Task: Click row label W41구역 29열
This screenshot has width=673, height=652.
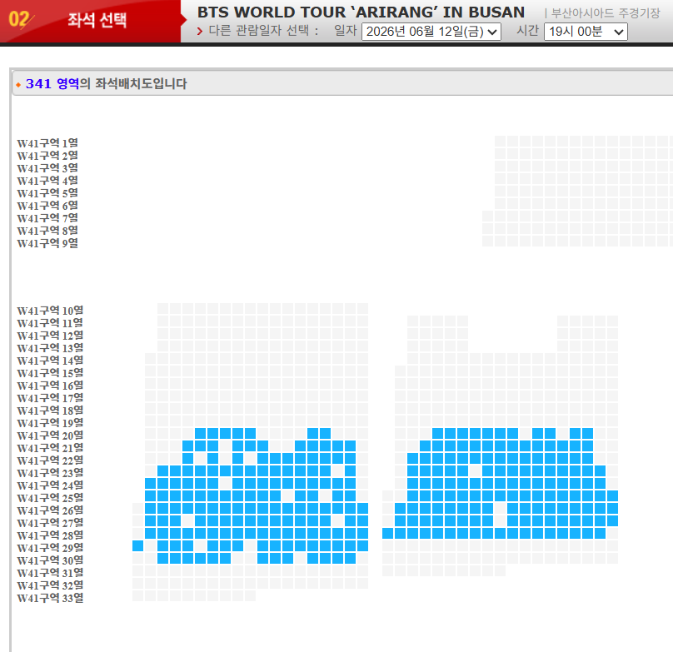Action: click(x=50, y=548)
